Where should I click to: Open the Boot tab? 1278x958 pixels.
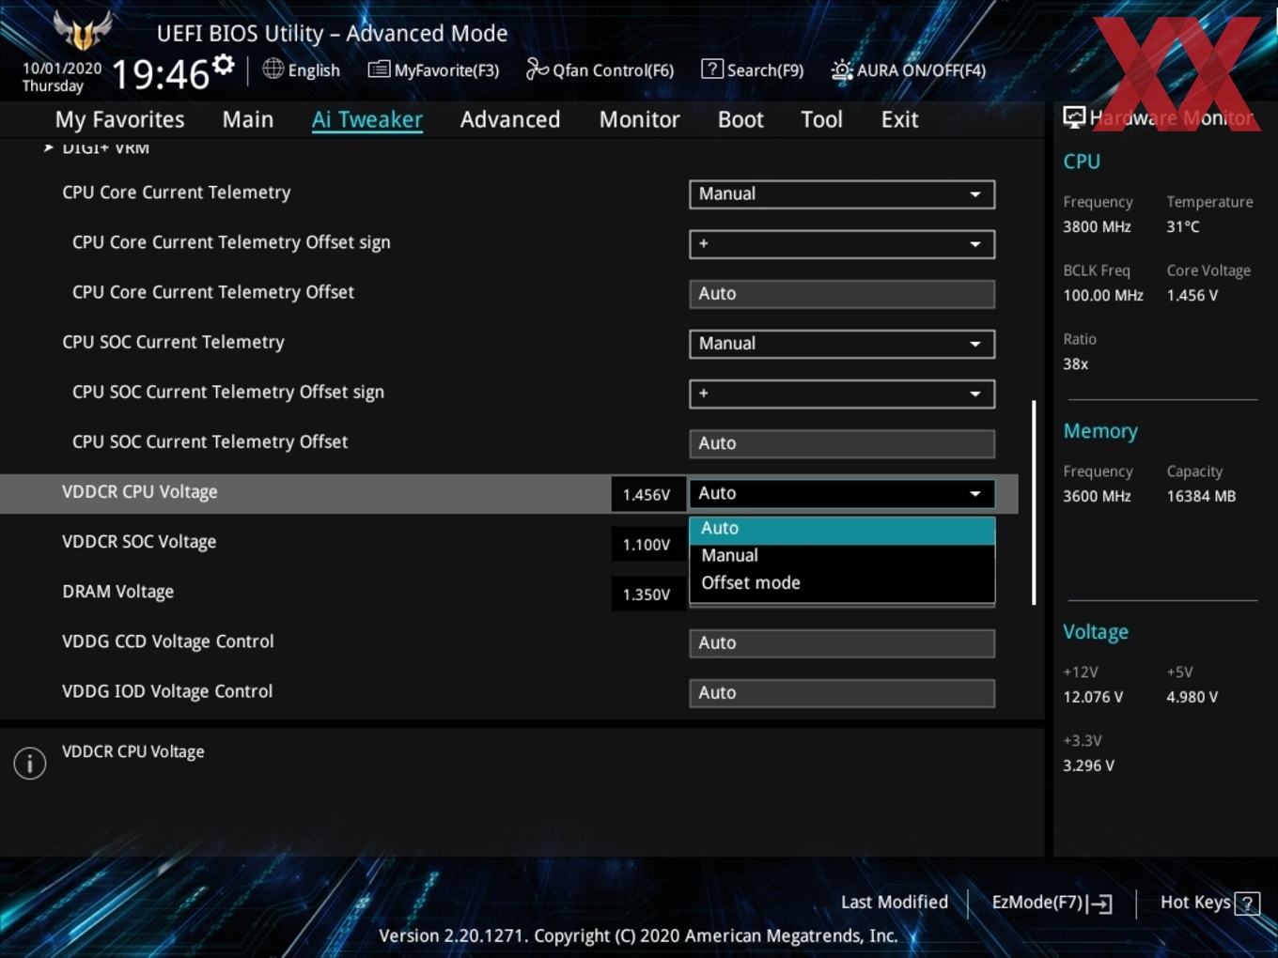point(740,119)
